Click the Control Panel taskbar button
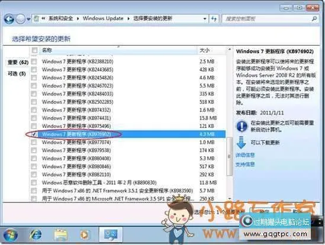325x245 pixels. coord(111,234)
